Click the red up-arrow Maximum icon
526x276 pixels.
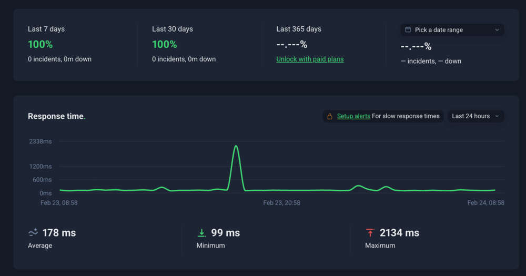[x=370, y=232]
